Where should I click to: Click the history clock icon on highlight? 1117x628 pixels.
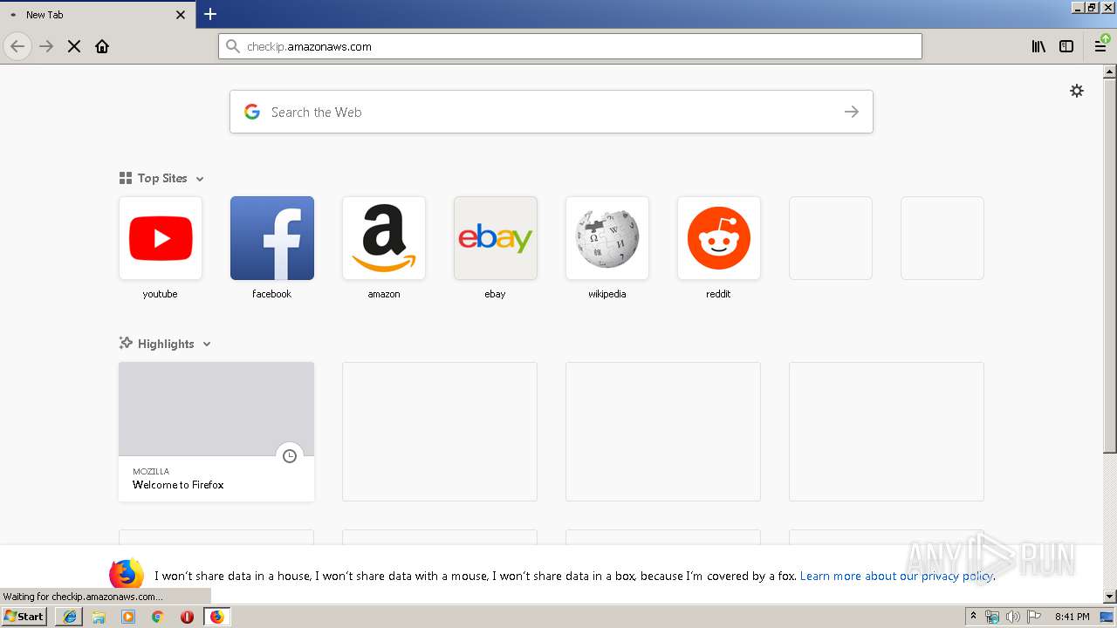(x=290, y=456)
